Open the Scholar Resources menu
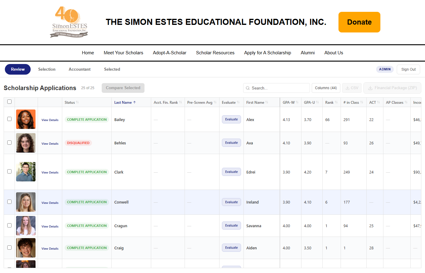The width and height of the screenshot is (425, 273). tap(215, 53)
